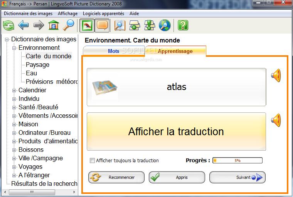Expand the Maison category
Viewport: 293px width, 197px height.
[x=14, y=124]
